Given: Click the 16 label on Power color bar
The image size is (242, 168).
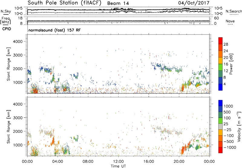Looking at the screenshot, I should pyautogui.click(x=226, y=64).
